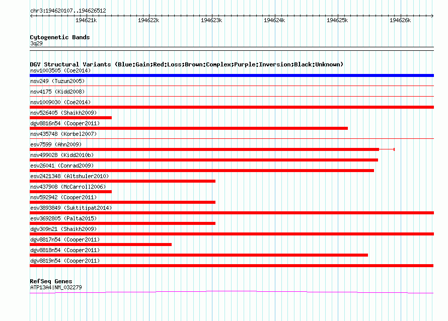Open variant nsv4175 (Kidd2008) label
The image size is (448, 321).
57,92
